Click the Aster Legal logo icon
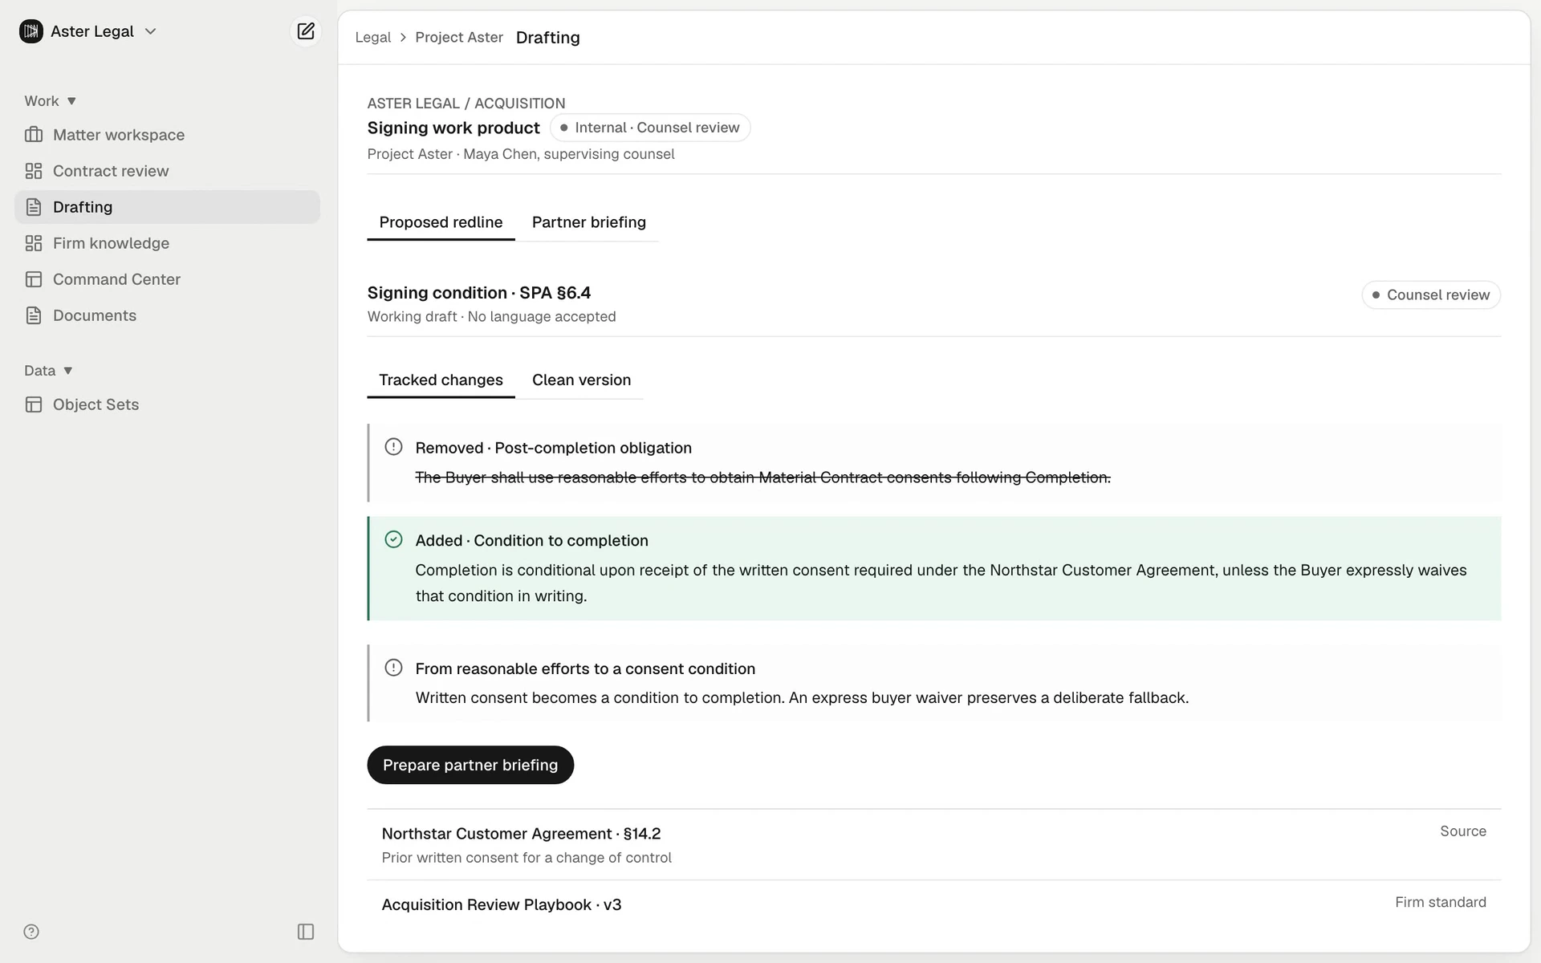Screen dimensions: 1541x963 [x=31, y=31]
